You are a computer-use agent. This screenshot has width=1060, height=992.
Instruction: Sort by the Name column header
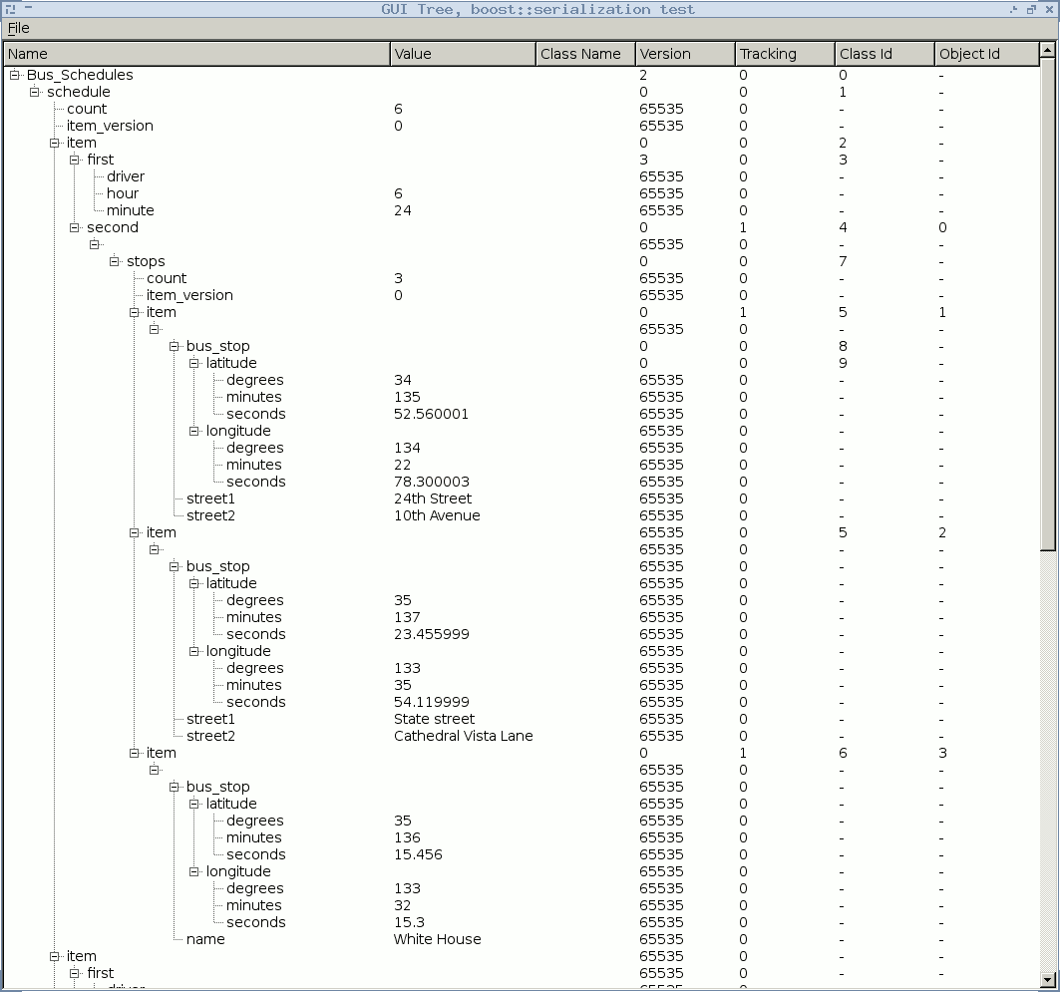click(196, 54)
